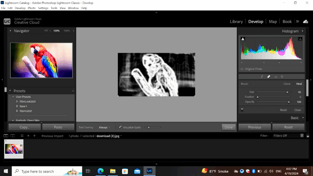Open the cloud sync status icon
The height and width of the screenshot is (176, 313).
305,21
